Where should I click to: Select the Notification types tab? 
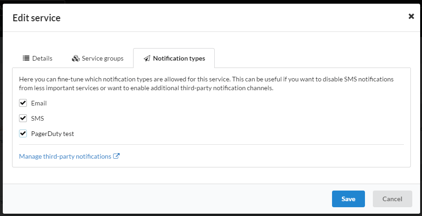(x=174, y=58)
